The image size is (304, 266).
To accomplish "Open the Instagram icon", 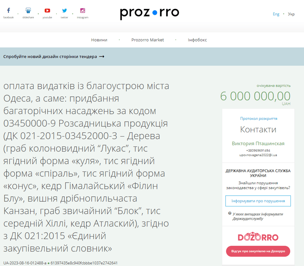I will (82, 11).
